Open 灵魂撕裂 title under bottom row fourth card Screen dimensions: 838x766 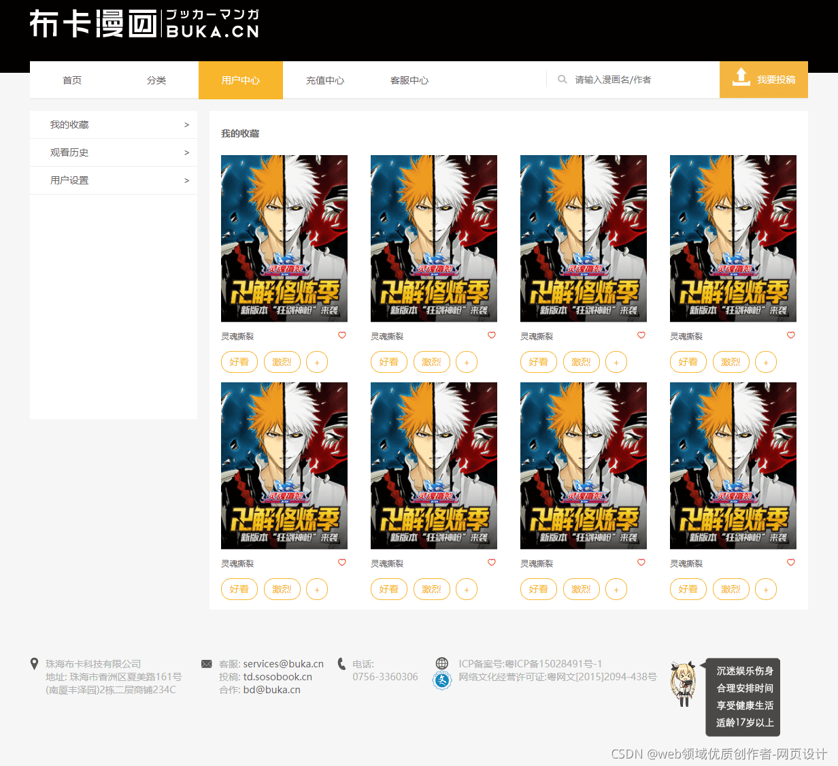686,564
